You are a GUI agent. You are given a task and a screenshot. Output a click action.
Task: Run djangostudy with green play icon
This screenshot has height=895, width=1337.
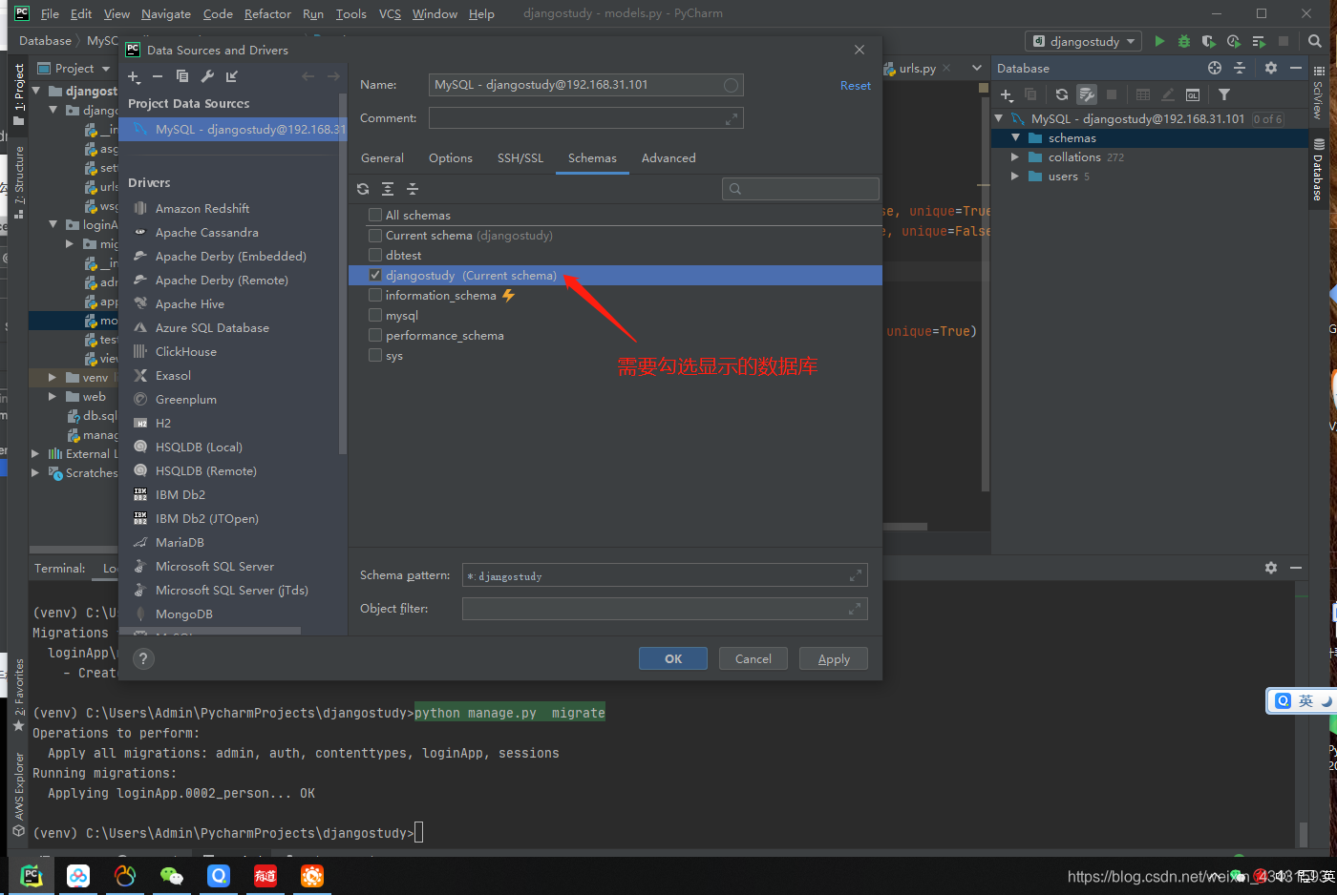tap(1159, 41)
